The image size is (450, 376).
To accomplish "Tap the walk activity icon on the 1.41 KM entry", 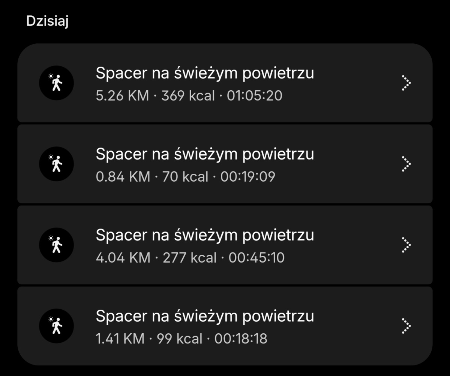I will point(56,326).
